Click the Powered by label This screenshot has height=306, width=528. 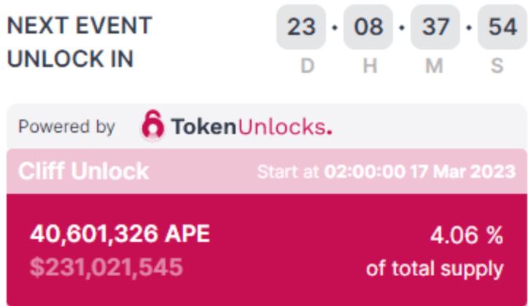pyautogui.click(x=66, y=127)
